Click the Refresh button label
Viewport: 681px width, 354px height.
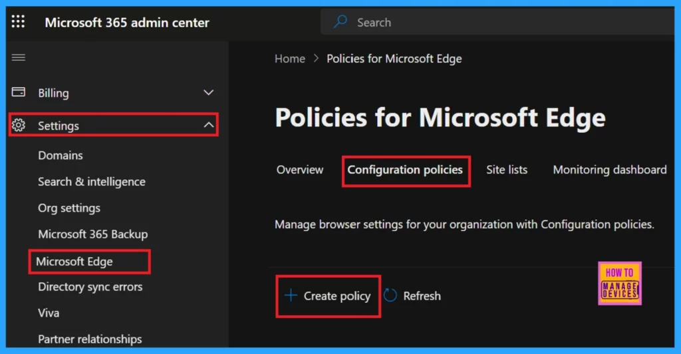coord(422,296)
